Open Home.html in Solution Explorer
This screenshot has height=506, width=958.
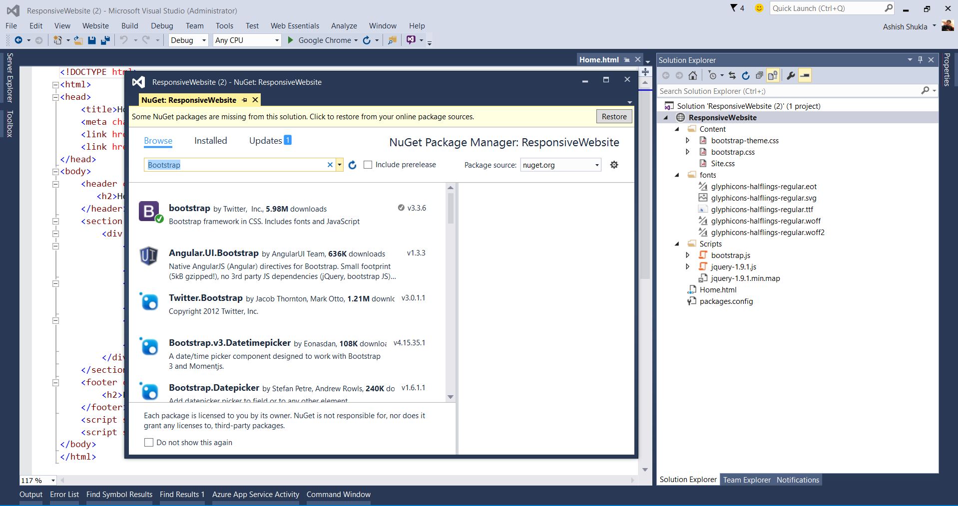click(x=718, y=290)
